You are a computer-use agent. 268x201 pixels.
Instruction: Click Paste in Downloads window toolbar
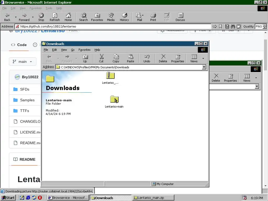coord(130,59)
